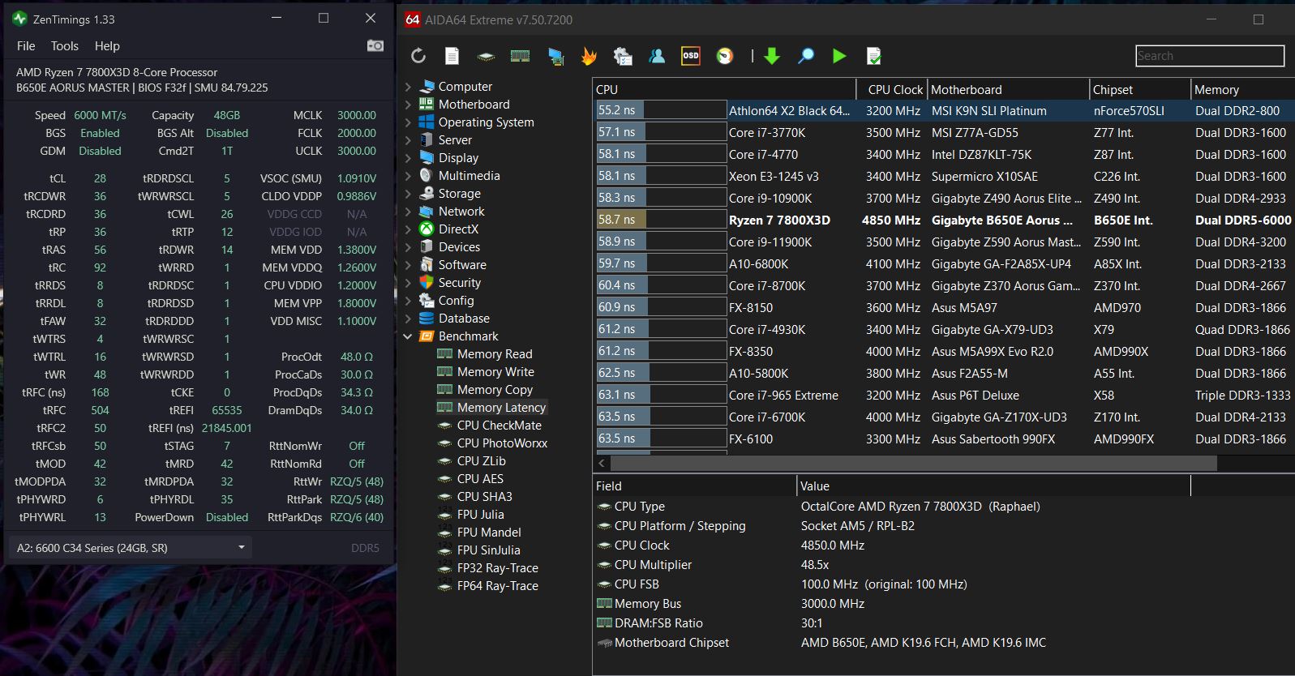Click the Field column header
The image size is (1295, 676).
tap(695, 486)
